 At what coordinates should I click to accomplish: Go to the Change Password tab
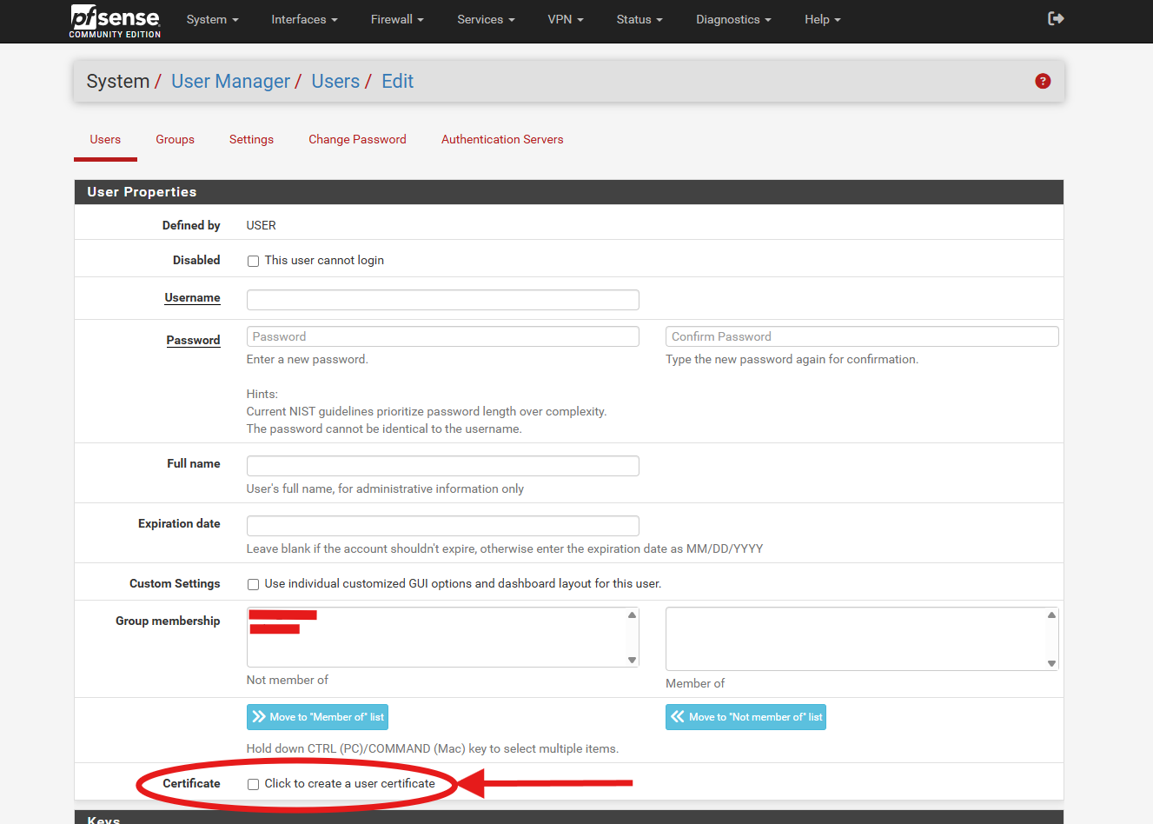pos(357,139)
